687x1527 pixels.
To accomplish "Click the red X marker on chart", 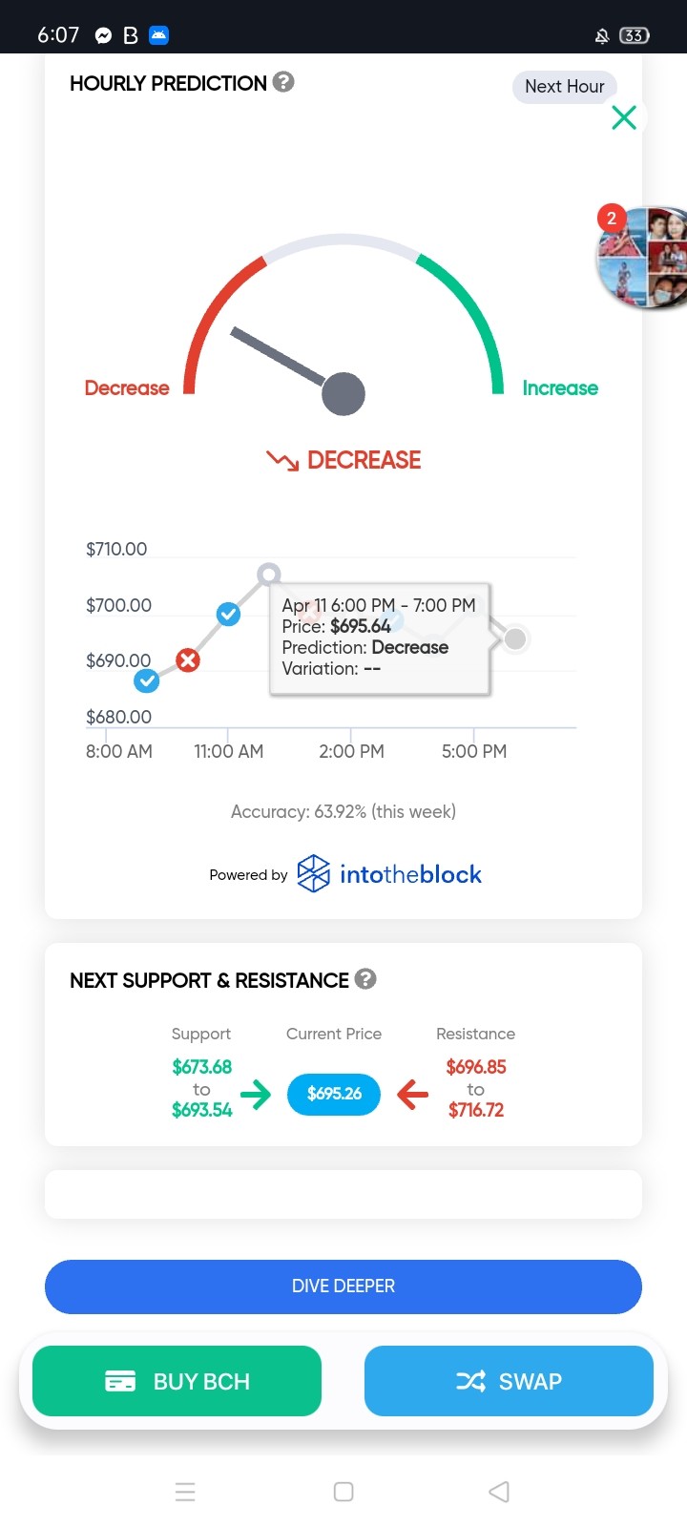I will click(188, 659).
